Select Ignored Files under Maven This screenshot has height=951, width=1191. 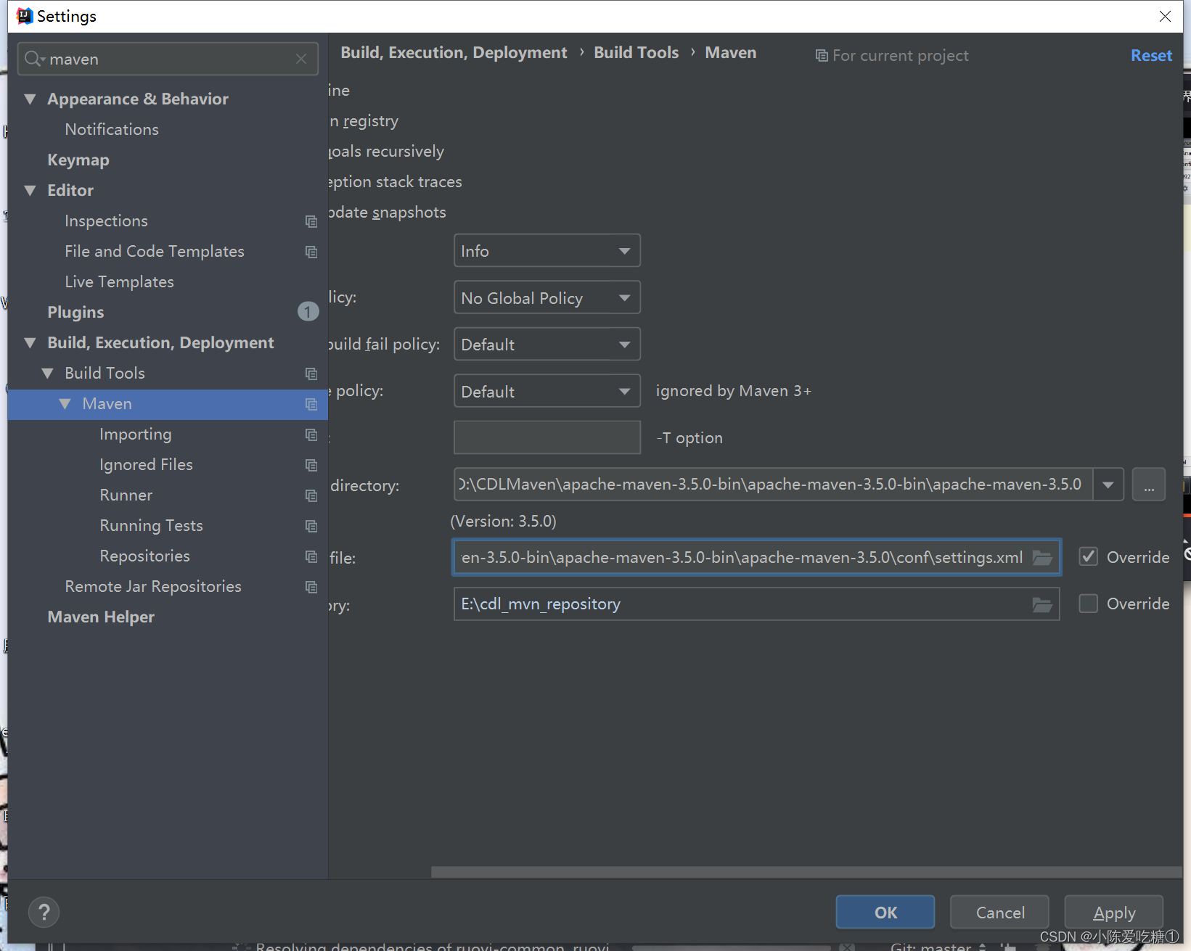(146, 464)
